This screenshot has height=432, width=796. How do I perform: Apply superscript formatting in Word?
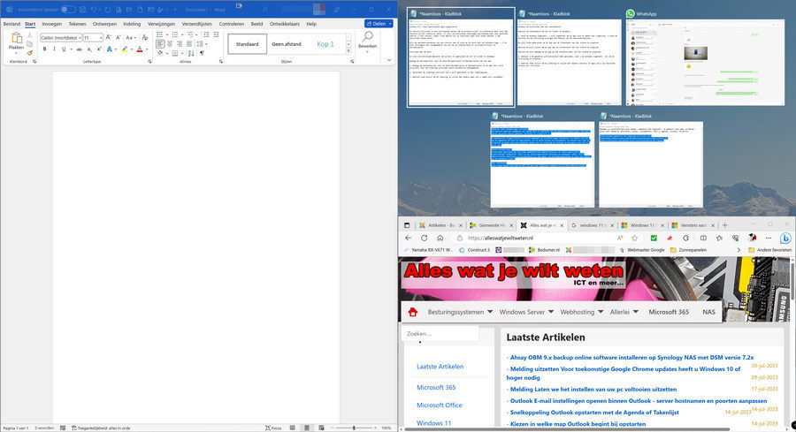tap(98, 49)
